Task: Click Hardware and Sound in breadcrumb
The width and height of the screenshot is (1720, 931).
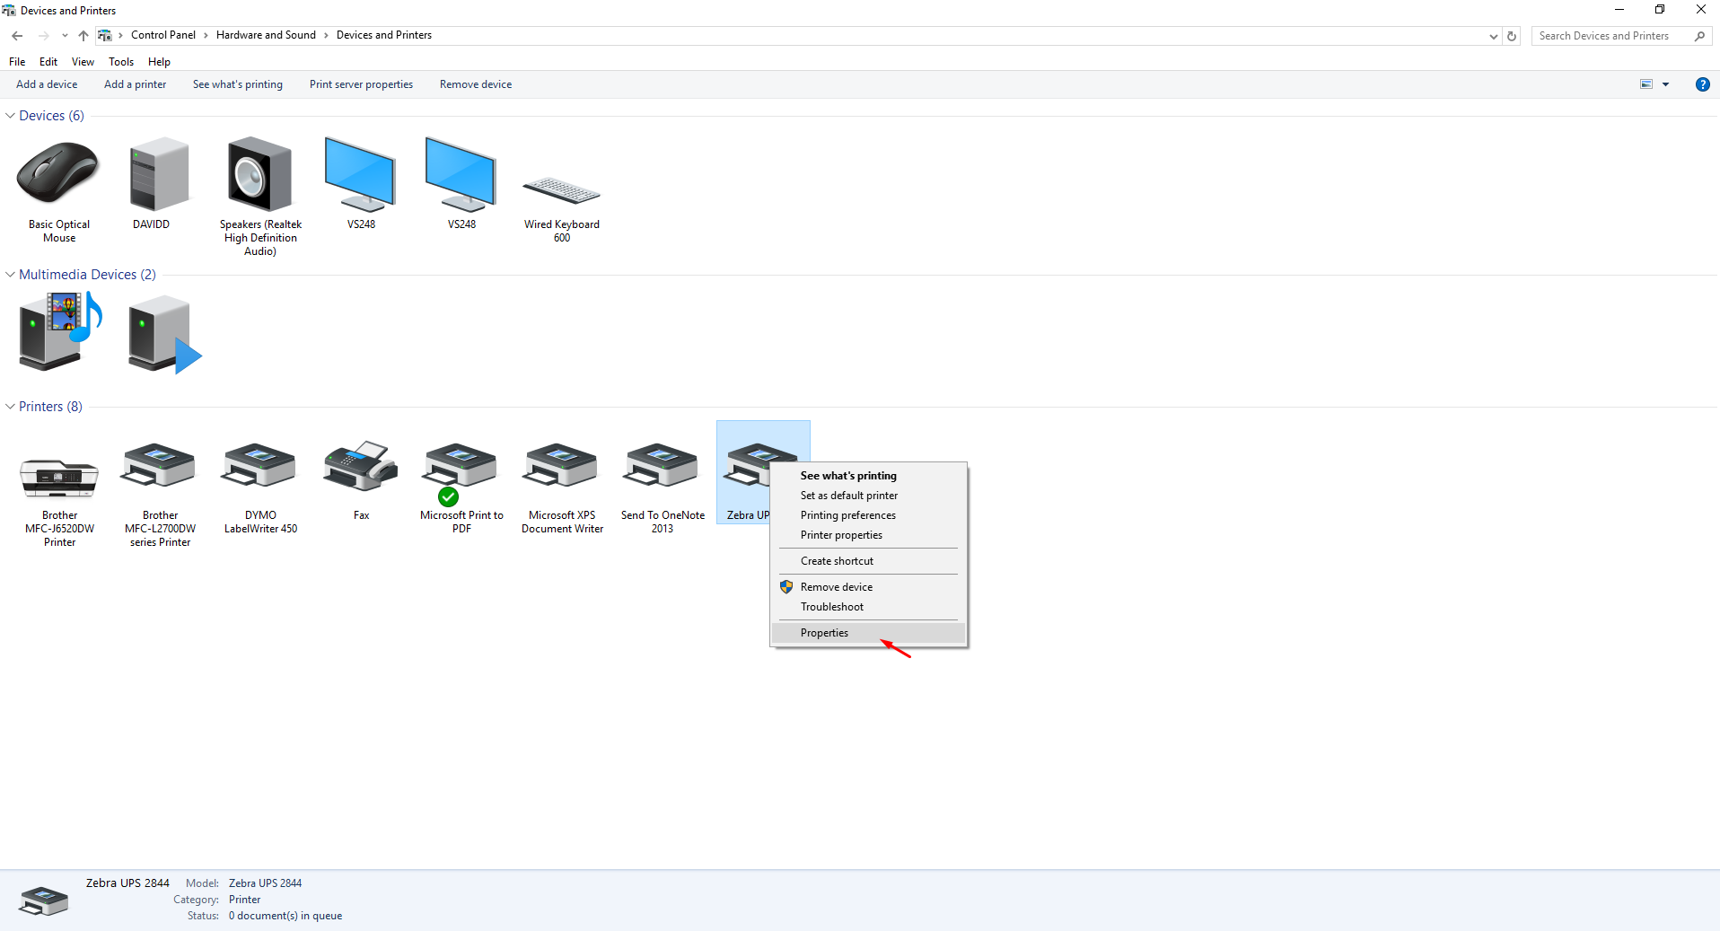Action: pyautogui.click(x=266, y=35)
